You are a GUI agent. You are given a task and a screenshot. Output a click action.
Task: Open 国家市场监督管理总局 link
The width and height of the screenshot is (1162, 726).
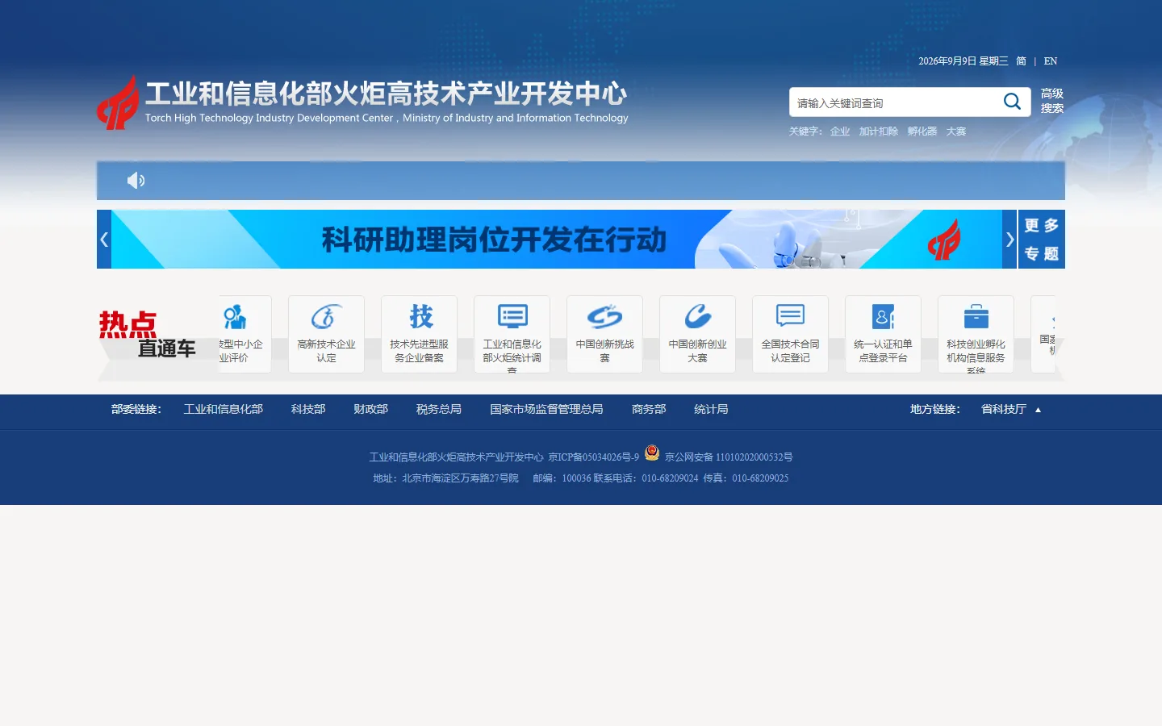click(546, 410)
